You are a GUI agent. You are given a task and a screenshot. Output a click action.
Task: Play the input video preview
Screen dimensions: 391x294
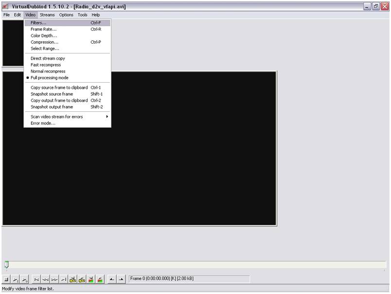pyautogui.click(x=16, y=279)
